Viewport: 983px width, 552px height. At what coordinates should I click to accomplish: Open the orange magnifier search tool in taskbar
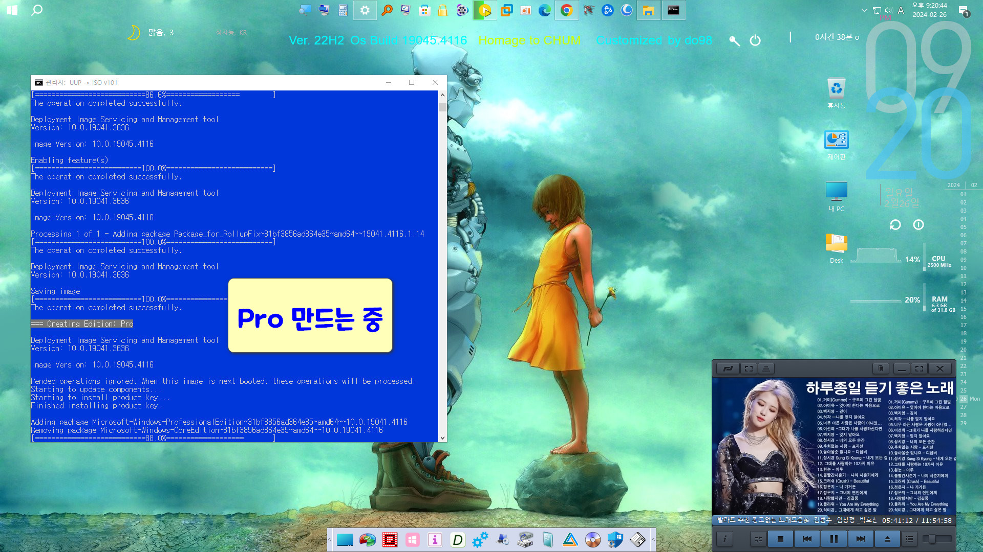[x=387, y=10]
